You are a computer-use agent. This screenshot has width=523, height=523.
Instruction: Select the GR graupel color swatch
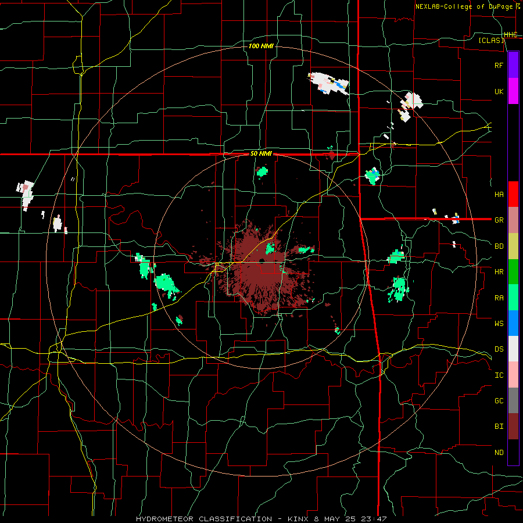pyautogui.click(x=513, y=220)
